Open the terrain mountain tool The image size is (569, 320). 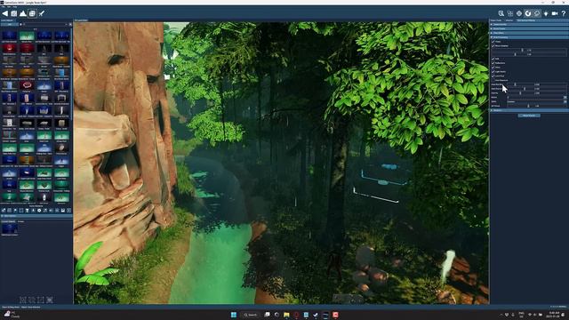coord(23,13)
